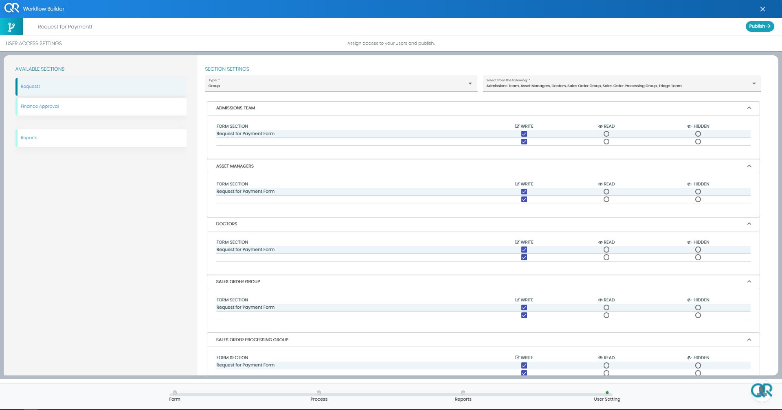Click the Hidden crossed-eye icon in Admissions Team
This screenshot has height=410, width=782.
(689, 126)
